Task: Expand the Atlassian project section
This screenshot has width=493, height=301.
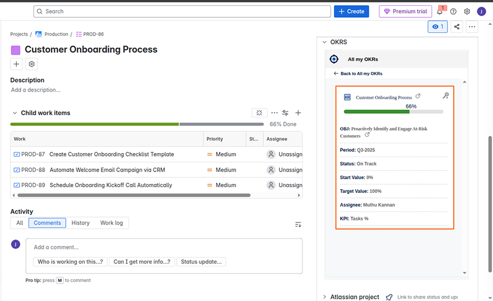Action: [324, 297]
